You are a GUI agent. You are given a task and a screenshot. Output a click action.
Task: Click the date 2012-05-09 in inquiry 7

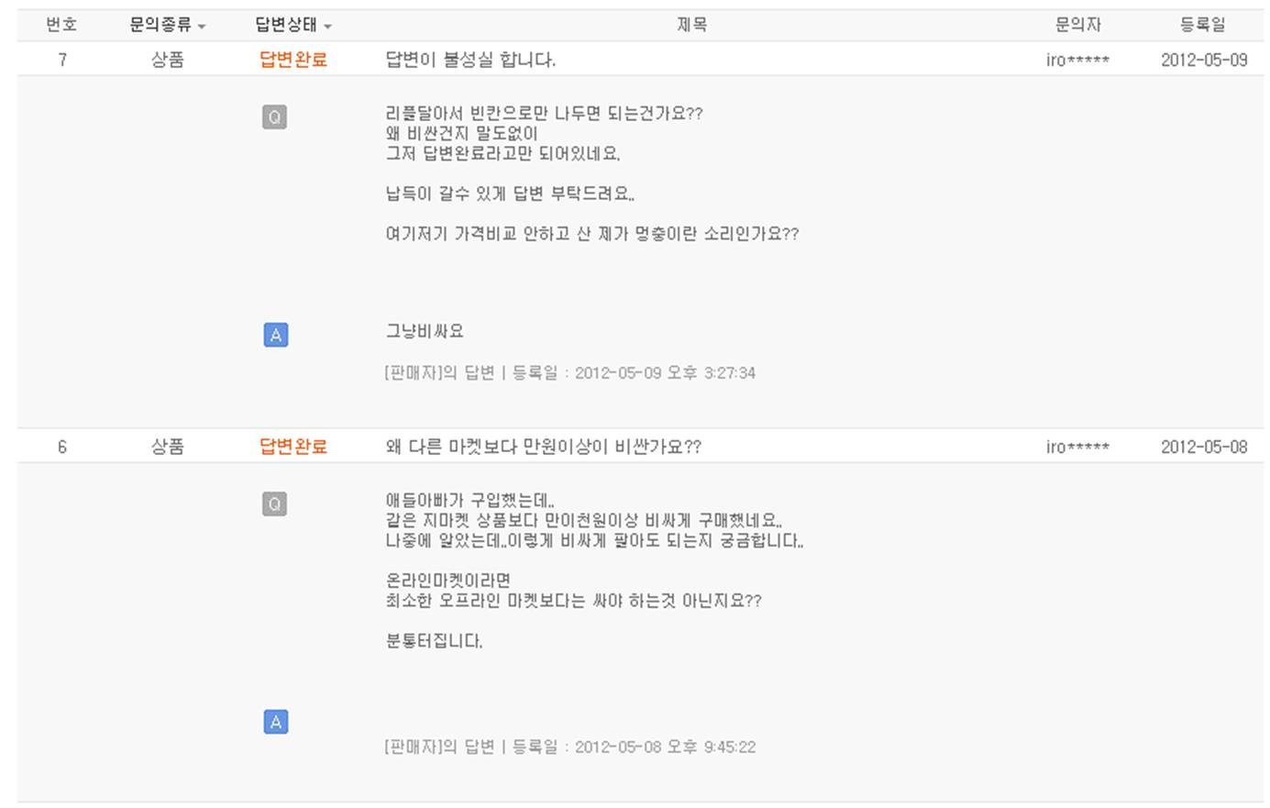pos(1204,60)
